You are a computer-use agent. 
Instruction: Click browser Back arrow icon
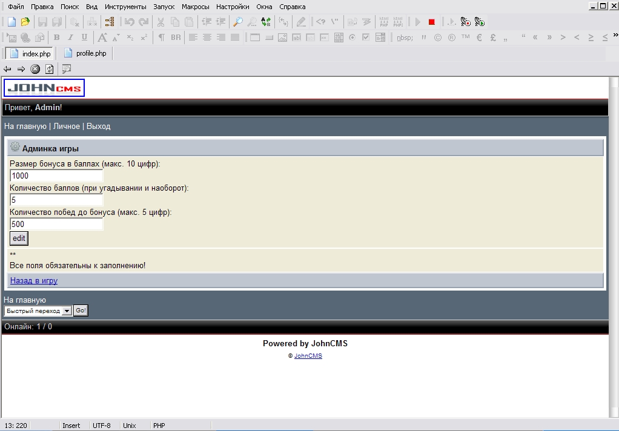(x=7, y=69)
